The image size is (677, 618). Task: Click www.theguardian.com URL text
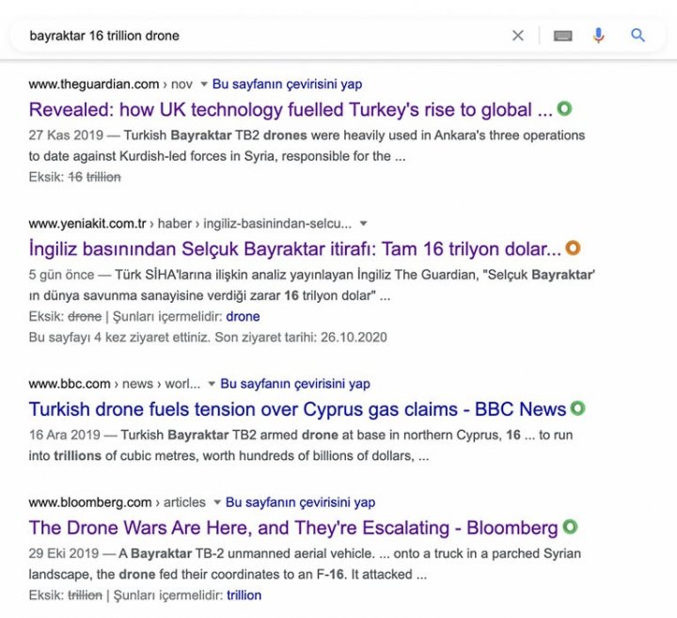(x=94, y=84)
